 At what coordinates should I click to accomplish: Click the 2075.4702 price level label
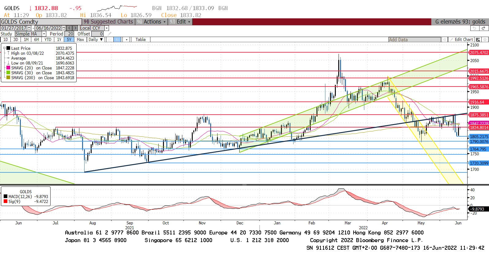click(x=479, y=53)
